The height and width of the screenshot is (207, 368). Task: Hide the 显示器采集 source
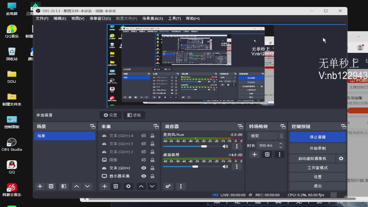[x=144, y=176]
